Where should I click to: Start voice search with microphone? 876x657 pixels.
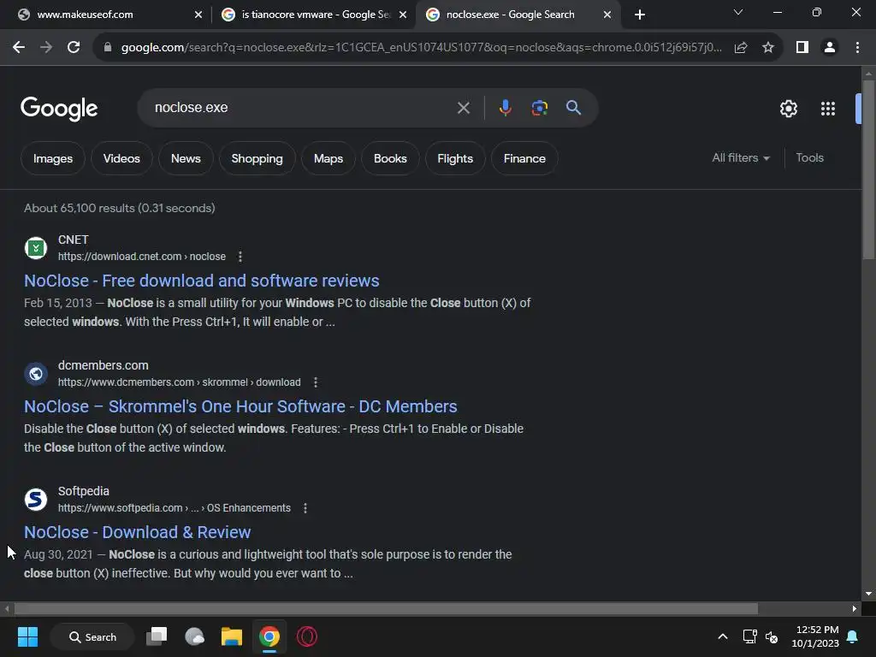point(505,108)
